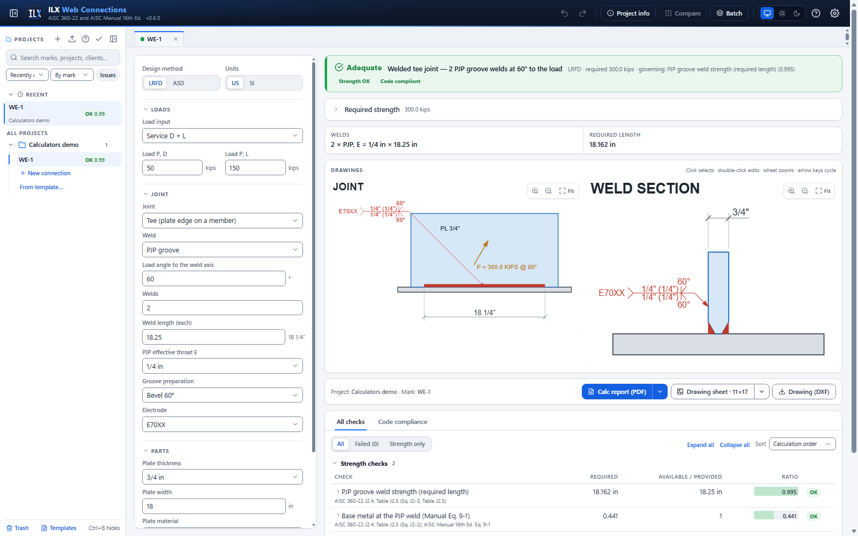
Task: Zoom in on the Joint drawing
Action: pyautogui.click(x=535, y=191)
